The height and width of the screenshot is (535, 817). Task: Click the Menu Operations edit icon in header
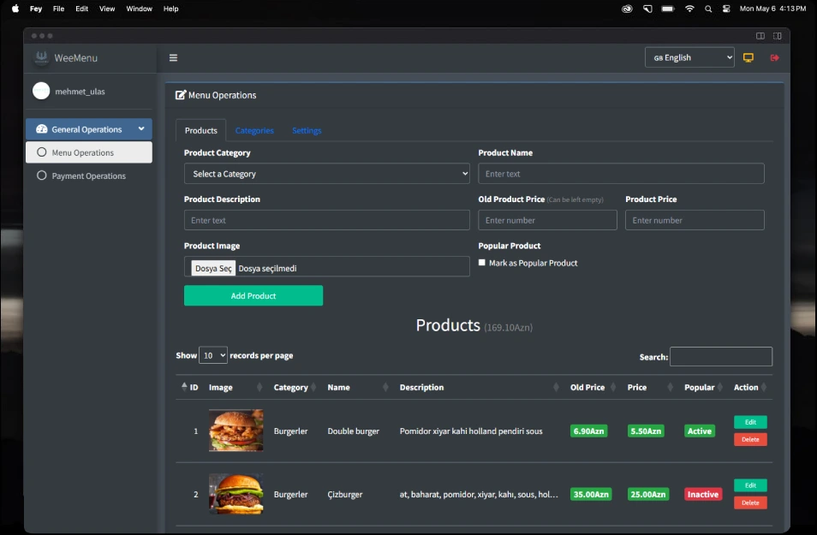[181, 95]
